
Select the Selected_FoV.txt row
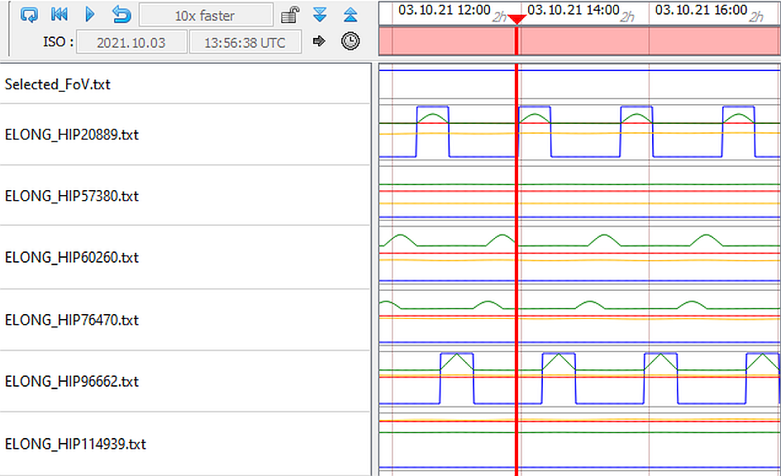(x=185, y=83)
